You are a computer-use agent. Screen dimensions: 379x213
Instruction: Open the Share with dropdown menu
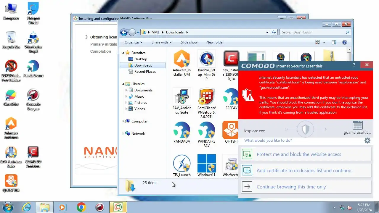click(x=162, y=42)
